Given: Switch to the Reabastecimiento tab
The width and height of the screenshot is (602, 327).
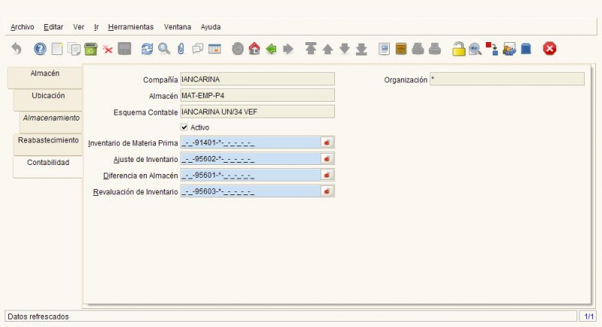Looking at the screenshot, I should (x=48, y=144).
